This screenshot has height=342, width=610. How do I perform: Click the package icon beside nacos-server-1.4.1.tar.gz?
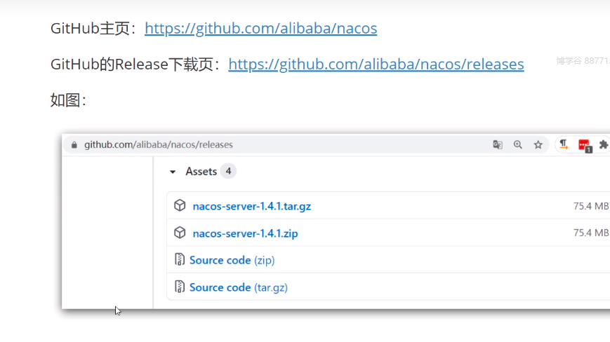pyautogui.click(x=180, y=205)
